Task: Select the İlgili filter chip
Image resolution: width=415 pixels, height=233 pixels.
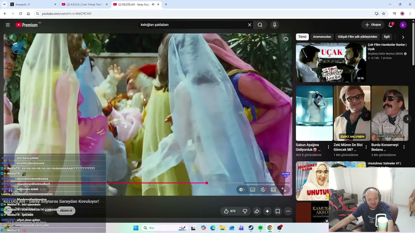Action: 387,37
